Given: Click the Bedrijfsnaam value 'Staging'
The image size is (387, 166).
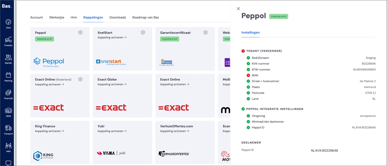Looking at the screenshot, I should (371, 58).
